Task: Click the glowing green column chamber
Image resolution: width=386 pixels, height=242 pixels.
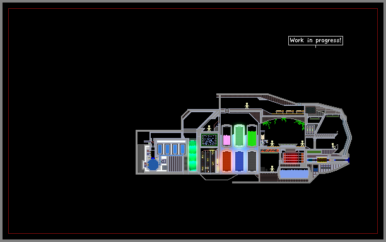Action: [192, 156]
